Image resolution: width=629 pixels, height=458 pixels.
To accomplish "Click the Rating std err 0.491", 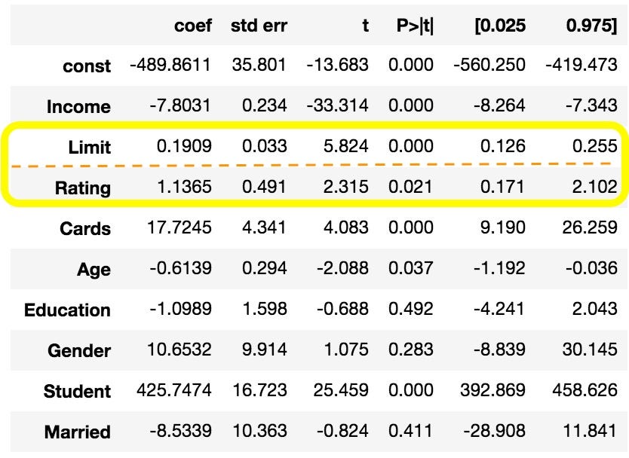I will click(265, 187).
